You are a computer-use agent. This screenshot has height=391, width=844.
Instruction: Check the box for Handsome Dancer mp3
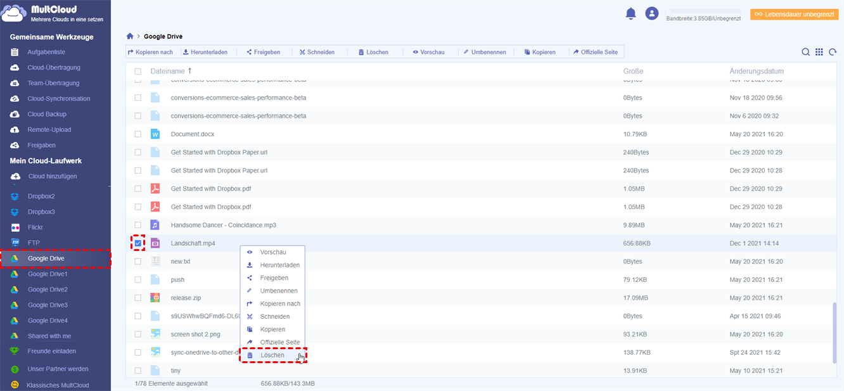(138, 225)
